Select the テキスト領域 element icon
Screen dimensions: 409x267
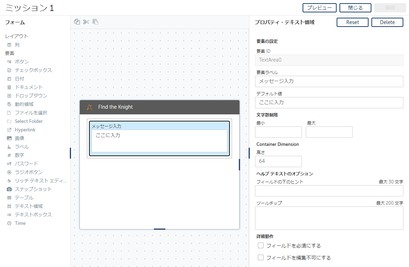point(9,206)
